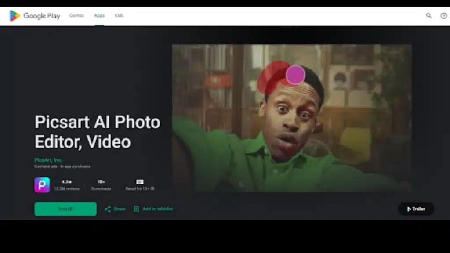This screenshot has height=253, width=450.
Task: Click the Picsart app icon
Action: (42, 185)
